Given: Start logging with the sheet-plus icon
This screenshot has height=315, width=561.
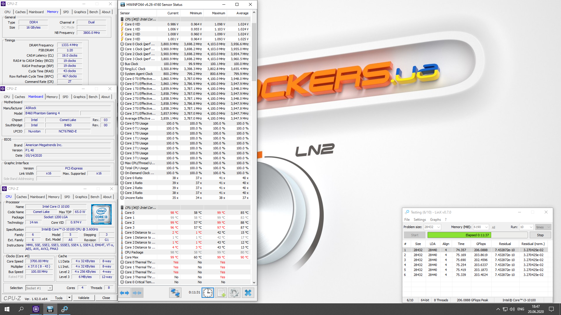Looking at the screenshot, I should [x=221, y=293].
